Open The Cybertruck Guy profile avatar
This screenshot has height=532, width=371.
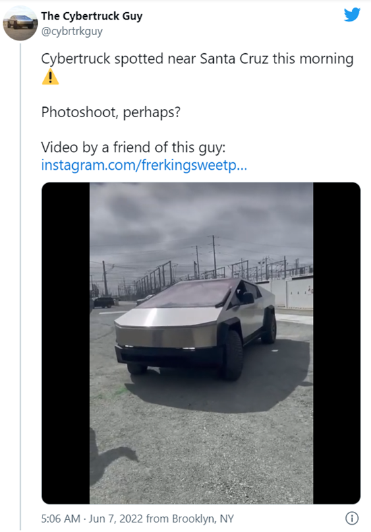(x=20, y=23)
